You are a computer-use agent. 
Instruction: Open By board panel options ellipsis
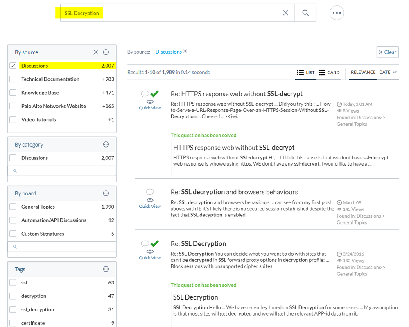[x=106, y=193]
